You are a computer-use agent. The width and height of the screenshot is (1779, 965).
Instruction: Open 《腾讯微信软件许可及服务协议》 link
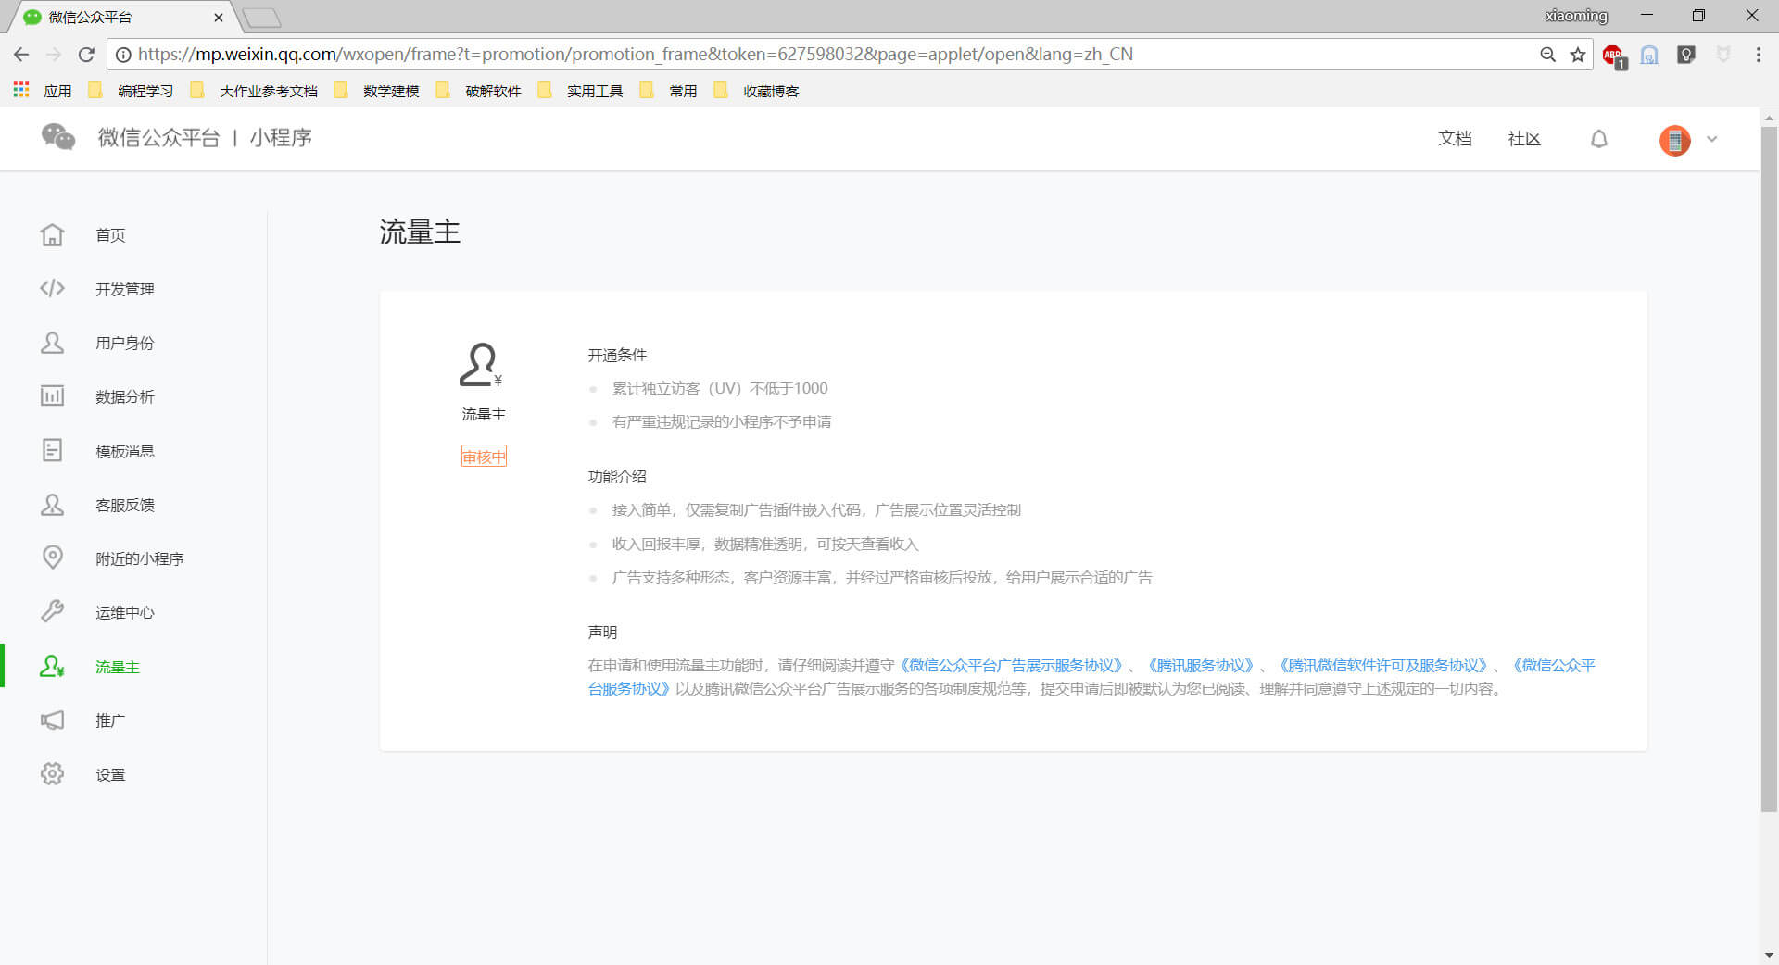[x=1382, y=665]
